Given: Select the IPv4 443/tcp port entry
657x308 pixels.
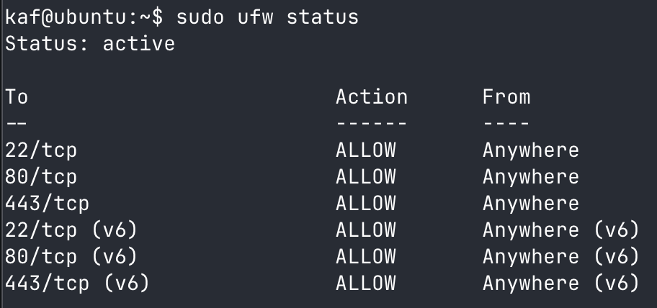Looking at the screenshot, I should (x=47, y=203).
